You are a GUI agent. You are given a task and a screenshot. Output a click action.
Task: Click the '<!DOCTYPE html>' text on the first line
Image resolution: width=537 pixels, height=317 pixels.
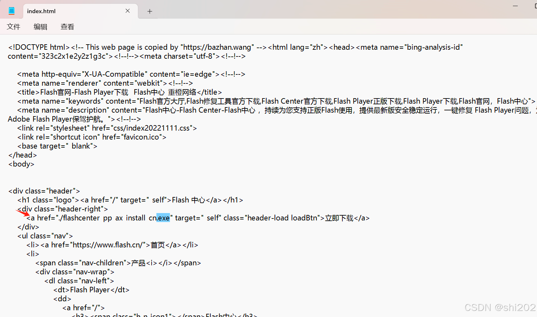coord(39,47)
